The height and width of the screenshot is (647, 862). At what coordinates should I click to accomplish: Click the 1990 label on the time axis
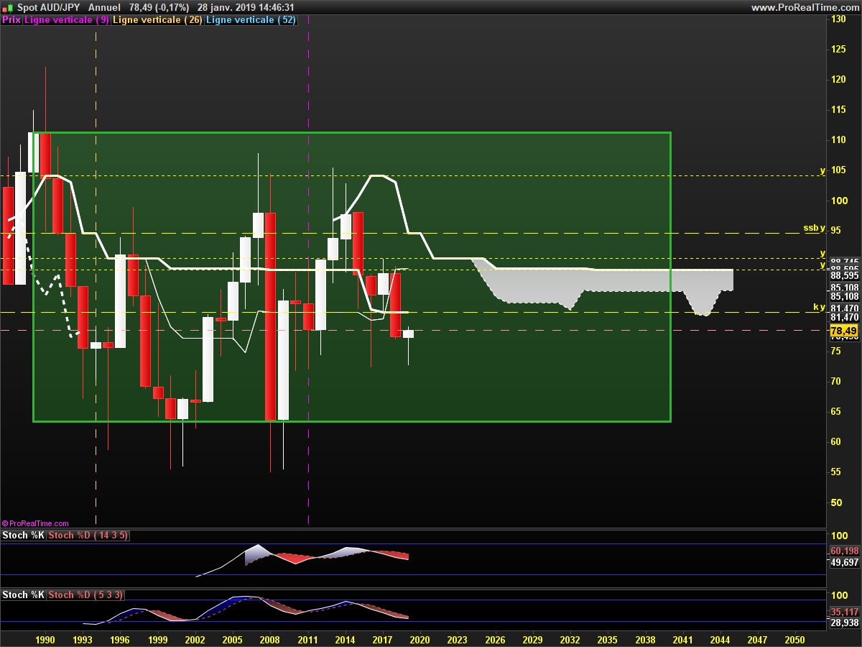point(45,639)
